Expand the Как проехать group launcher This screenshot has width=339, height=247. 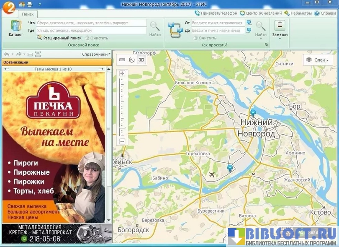coord(266,44)
